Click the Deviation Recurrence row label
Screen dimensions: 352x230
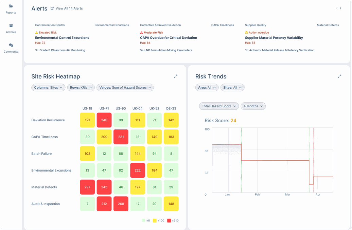point(48,120)
